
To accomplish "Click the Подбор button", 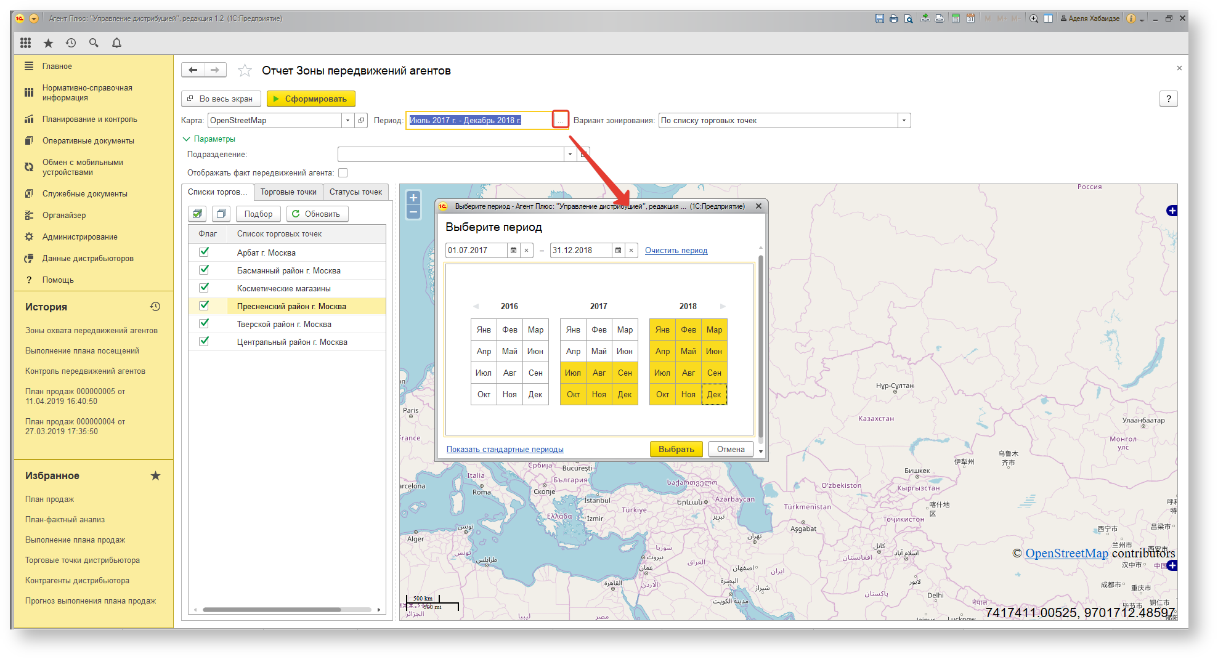I will pos(258,214).
